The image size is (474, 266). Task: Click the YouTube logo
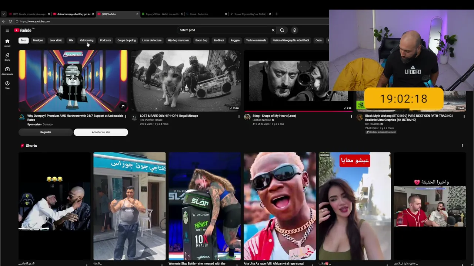(23, 30)
